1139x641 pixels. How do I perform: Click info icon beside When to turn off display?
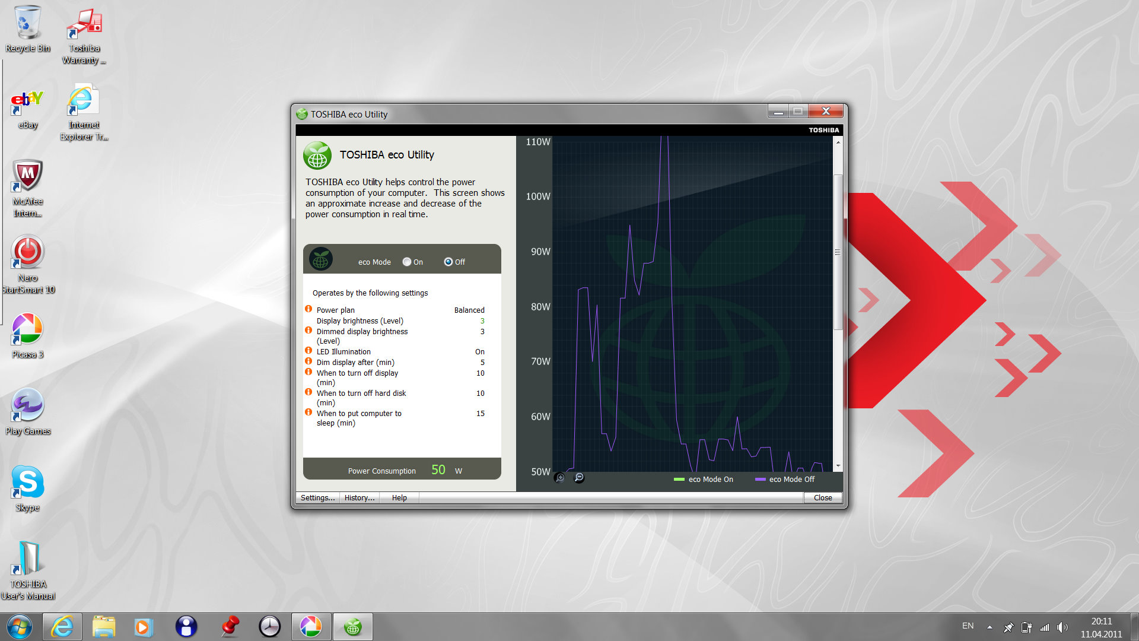point(308,372)
